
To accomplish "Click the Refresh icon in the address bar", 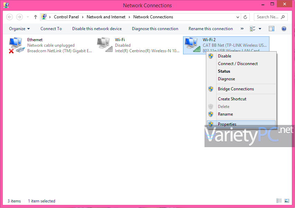I will (245, 17).
